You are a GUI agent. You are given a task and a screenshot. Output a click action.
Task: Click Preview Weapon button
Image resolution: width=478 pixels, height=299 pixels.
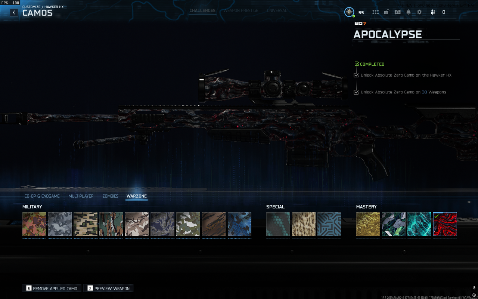click(x=108, y=288)
